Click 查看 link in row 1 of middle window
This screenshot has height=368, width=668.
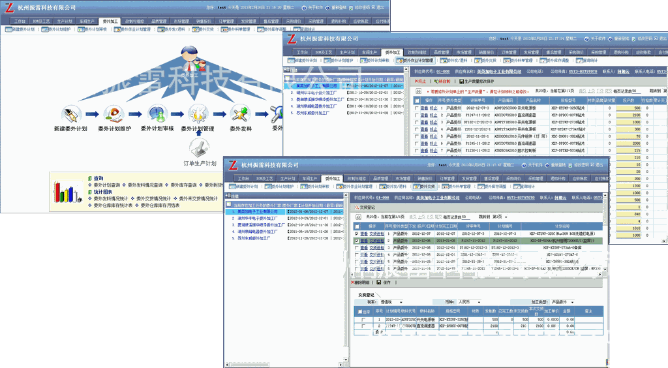424,108
